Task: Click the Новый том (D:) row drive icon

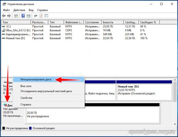Action: pos(4,38)
